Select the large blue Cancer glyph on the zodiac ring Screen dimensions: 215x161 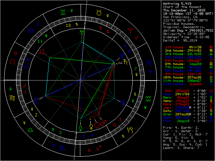pyautogui.click(x=31, y=31)
